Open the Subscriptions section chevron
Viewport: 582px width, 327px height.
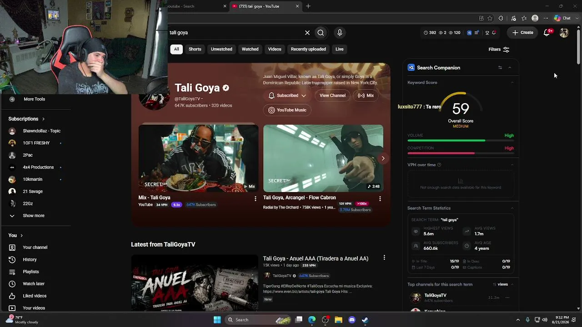click(43, 119)
